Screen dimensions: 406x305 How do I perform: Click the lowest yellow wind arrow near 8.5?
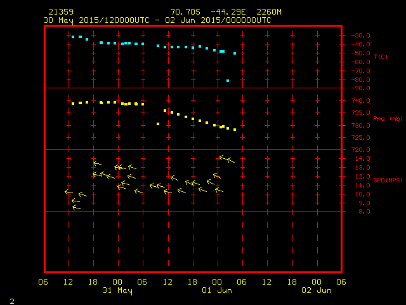(76, 208)
